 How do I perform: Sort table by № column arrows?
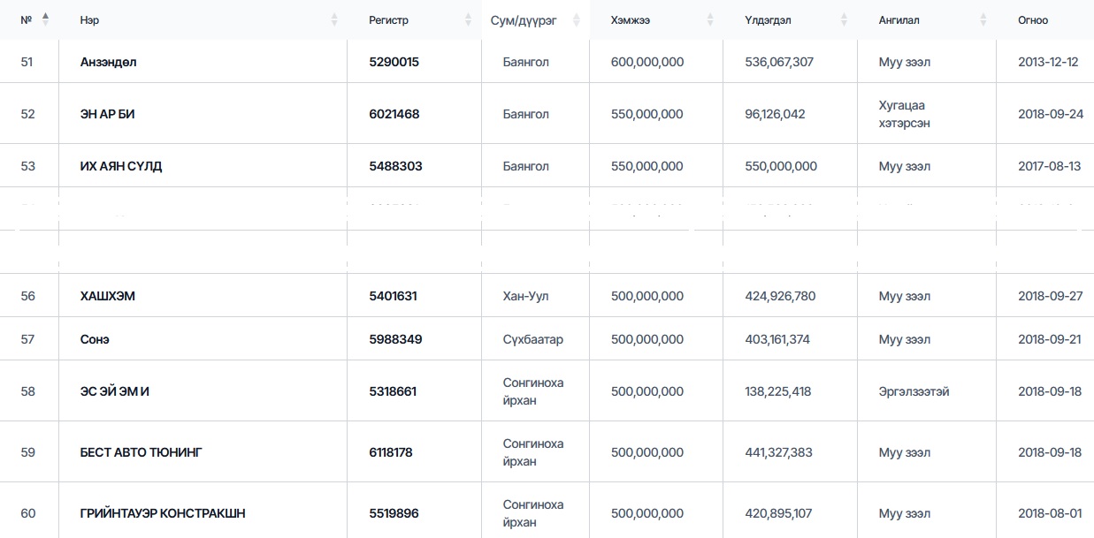[x=45, y=19]
